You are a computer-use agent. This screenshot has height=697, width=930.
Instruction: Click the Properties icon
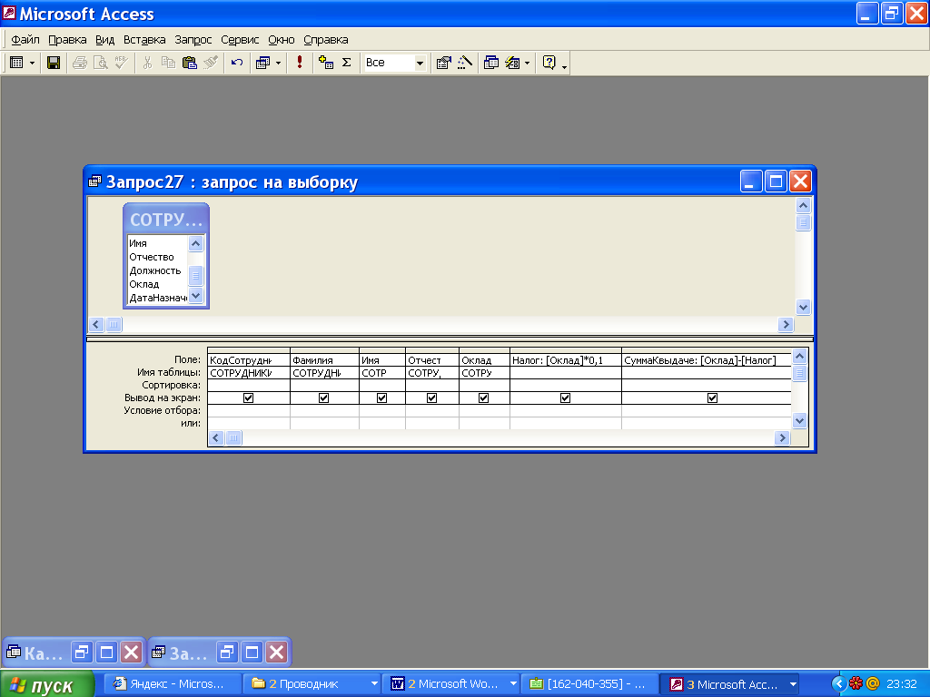pos(443,63)
